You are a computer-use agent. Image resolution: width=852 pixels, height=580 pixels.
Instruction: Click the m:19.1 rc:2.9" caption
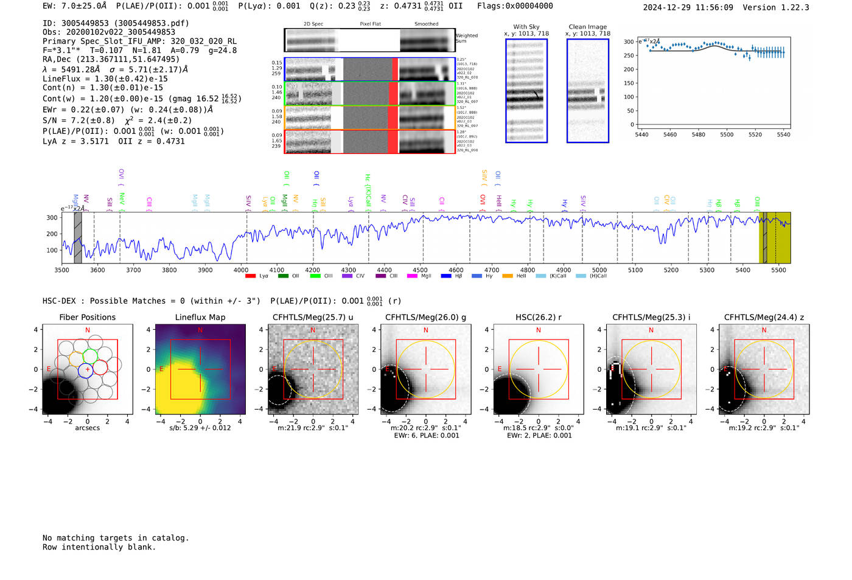(x=651, y=428)
